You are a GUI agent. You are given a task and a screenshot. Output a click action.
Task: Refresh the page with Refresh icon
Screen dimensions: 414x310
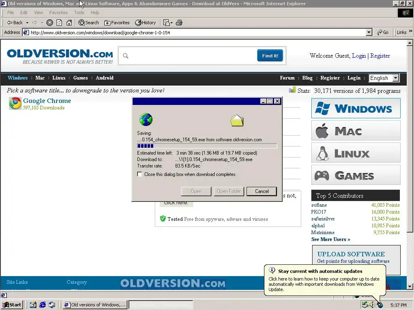[x=59, y=23]
